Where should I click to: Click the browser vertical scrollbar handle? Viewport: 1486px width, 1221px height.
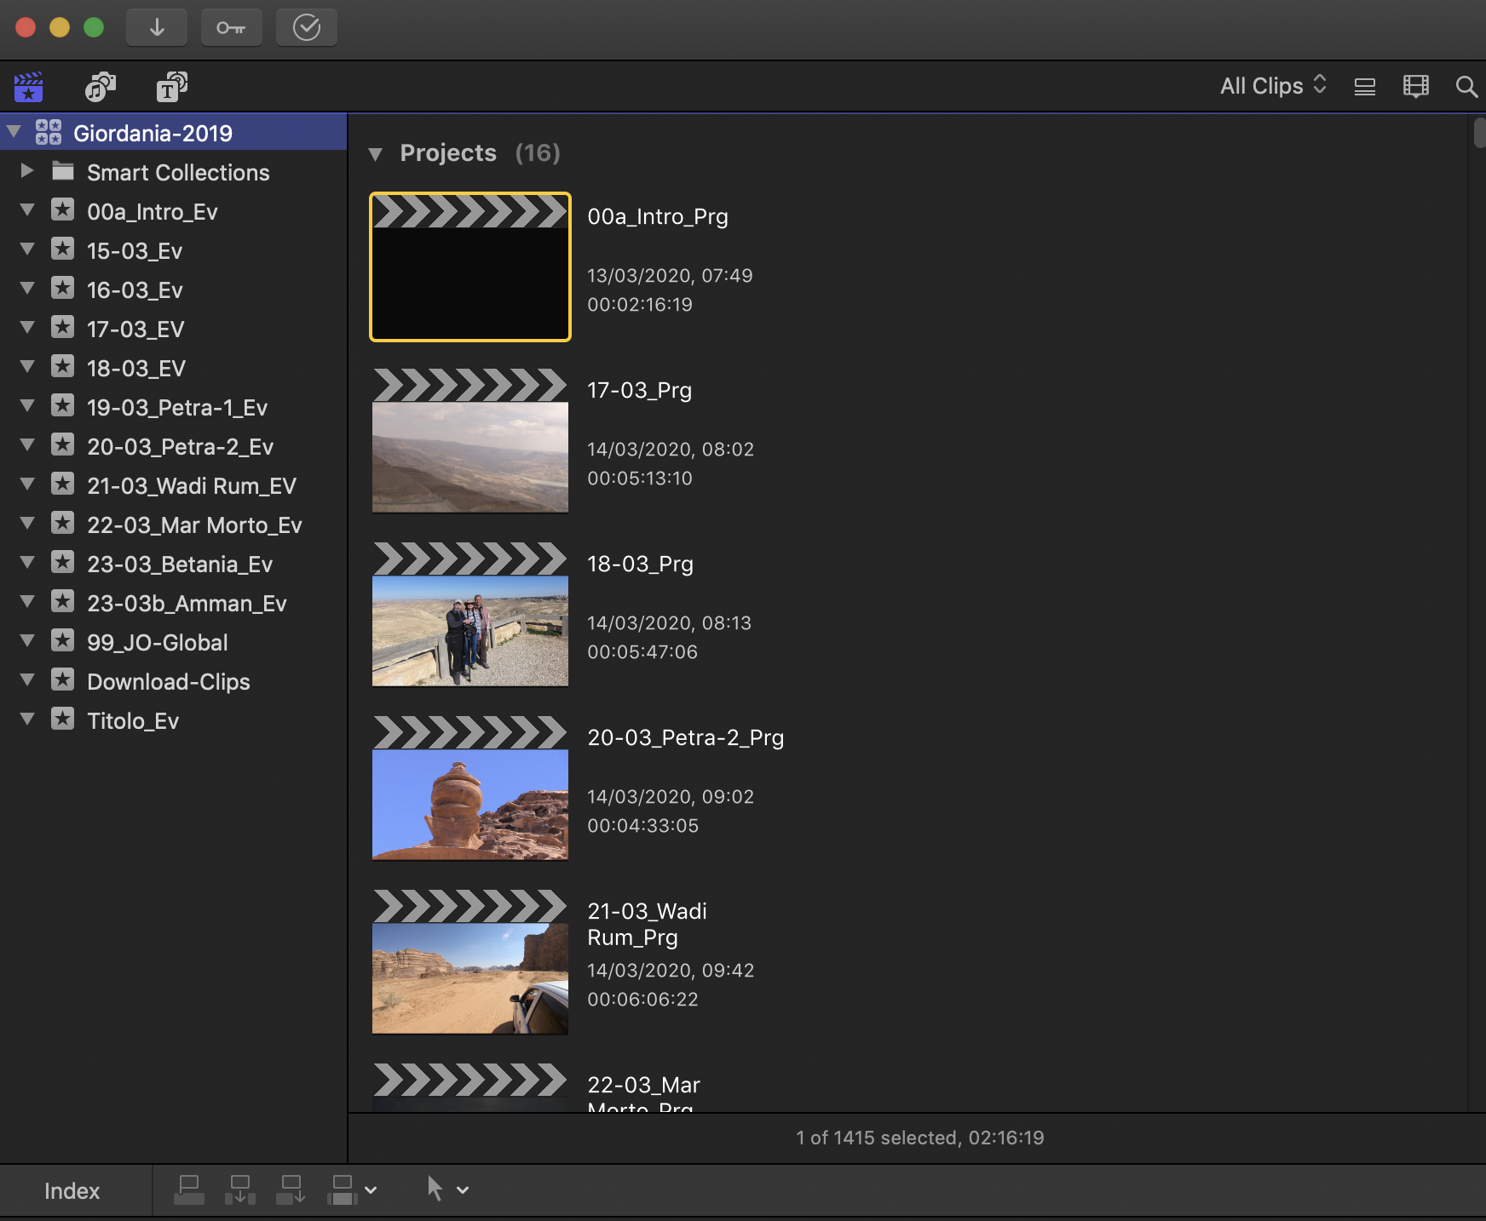(1479, 134)
